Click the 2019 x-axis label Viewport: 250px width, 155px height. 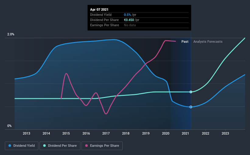click(x=146, y=133)
